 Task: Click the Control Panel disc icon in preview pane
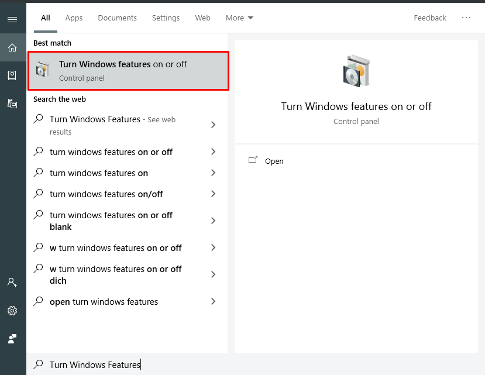356,70
